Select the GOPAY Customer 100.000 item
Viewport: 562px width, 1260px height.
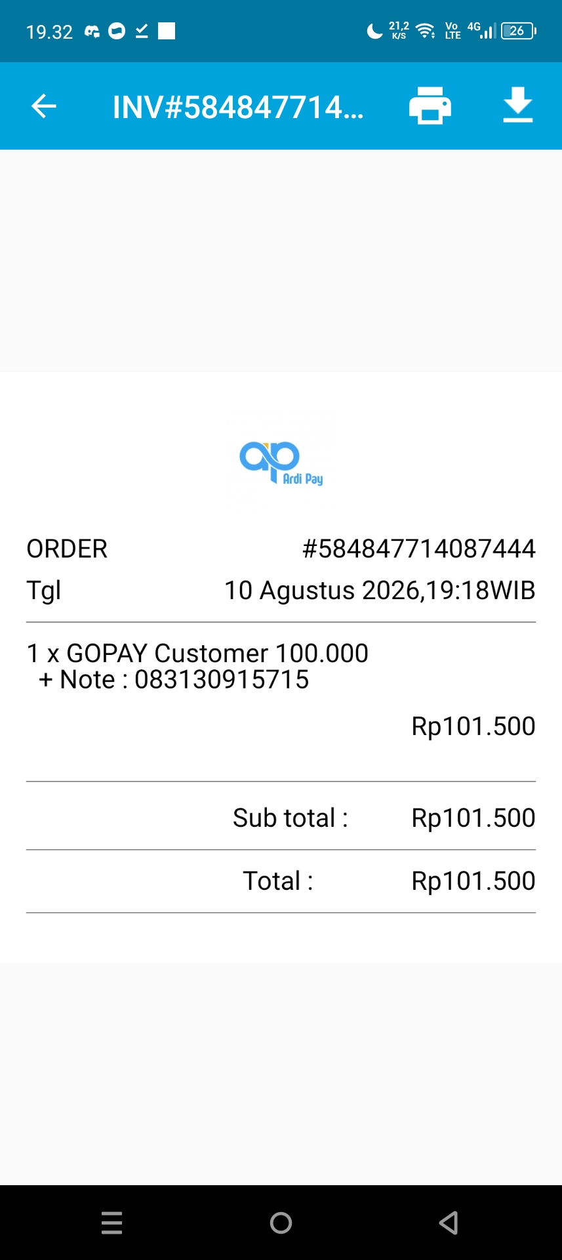[197, 653]
